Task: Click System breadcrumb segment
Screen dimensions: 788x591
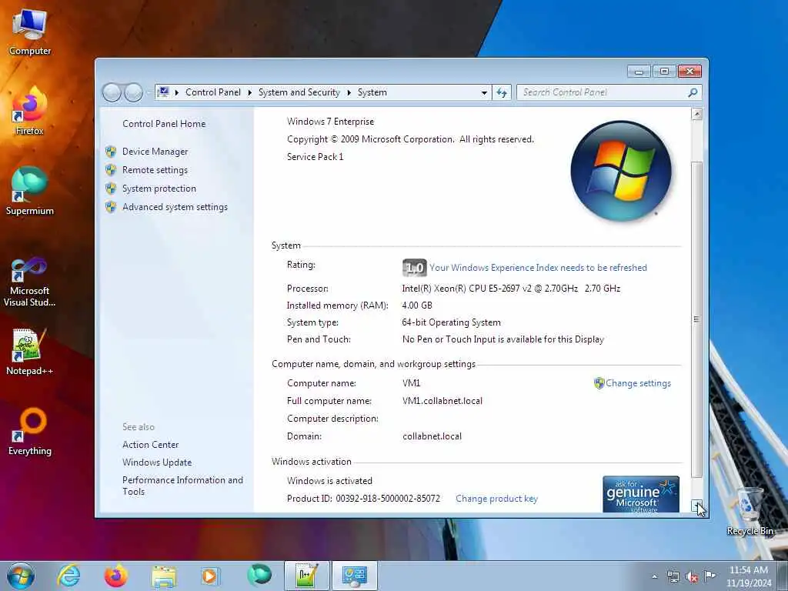Action: [x=372, y=92]
